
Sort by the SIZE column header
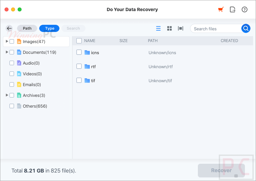click(123, 41)
